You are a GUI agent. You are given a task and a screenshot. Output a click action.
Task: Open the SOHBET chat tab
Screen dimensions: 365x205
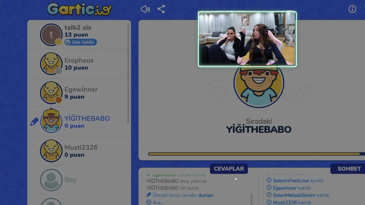348,169
